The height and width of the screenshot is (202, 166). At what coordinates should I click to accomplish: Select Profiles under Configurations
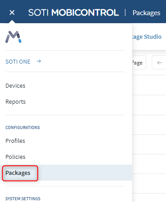(x=15, y=141)
